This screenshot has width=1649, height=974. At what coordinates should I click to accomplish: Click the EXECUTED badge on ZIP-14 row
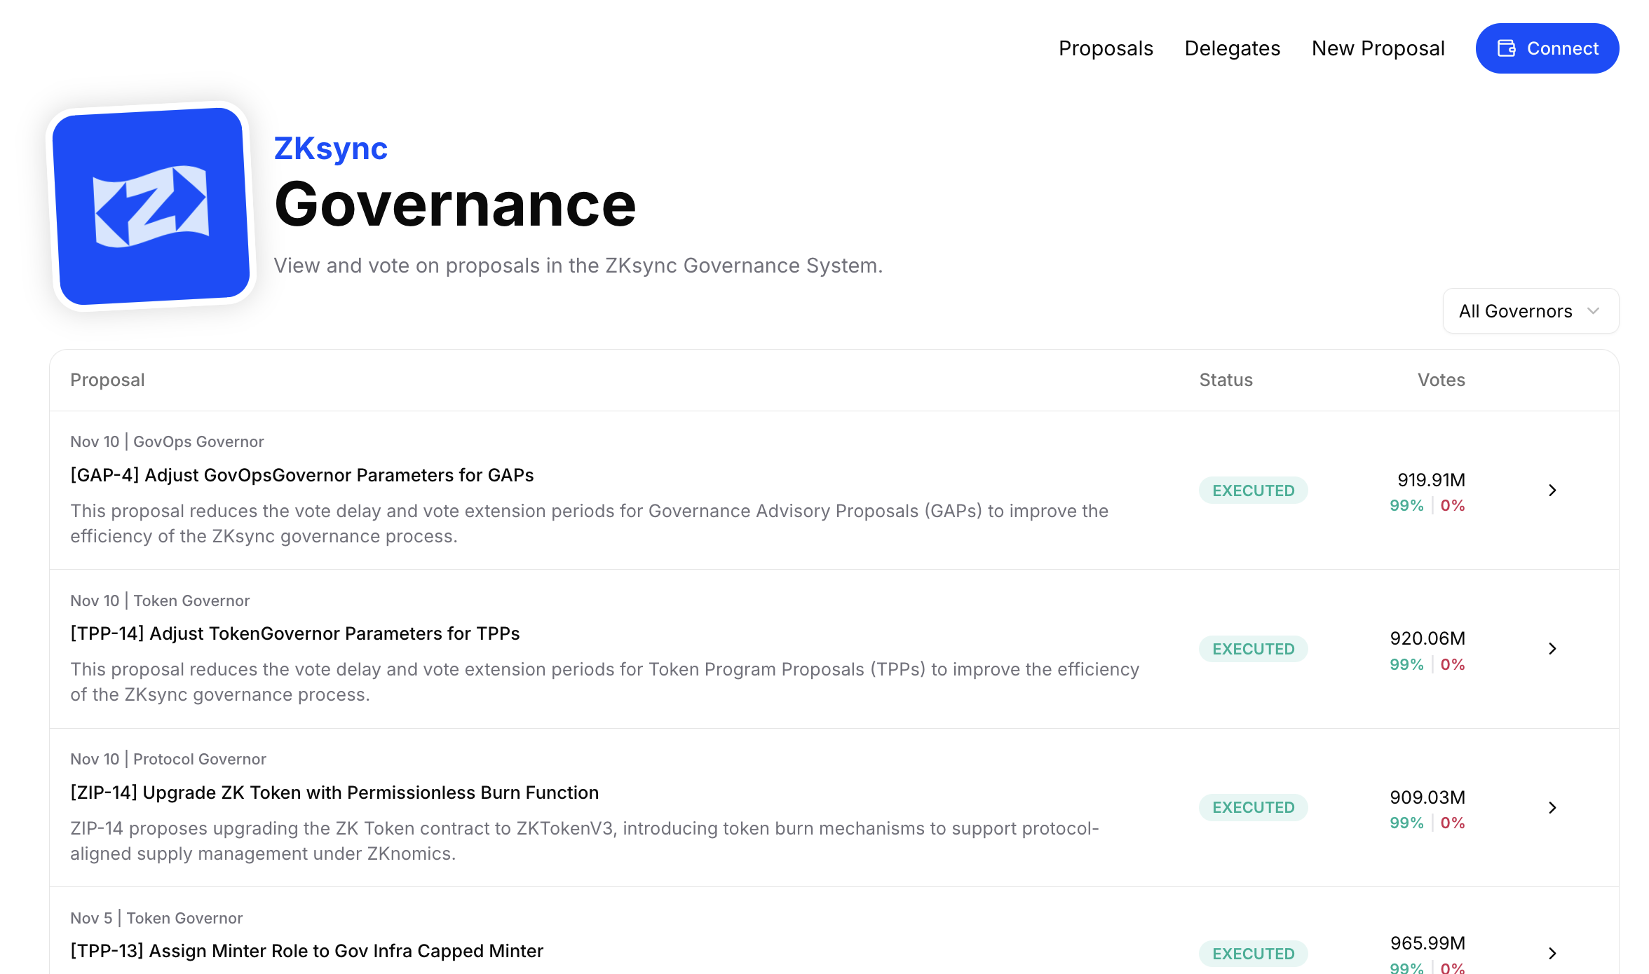(1253, 808)
